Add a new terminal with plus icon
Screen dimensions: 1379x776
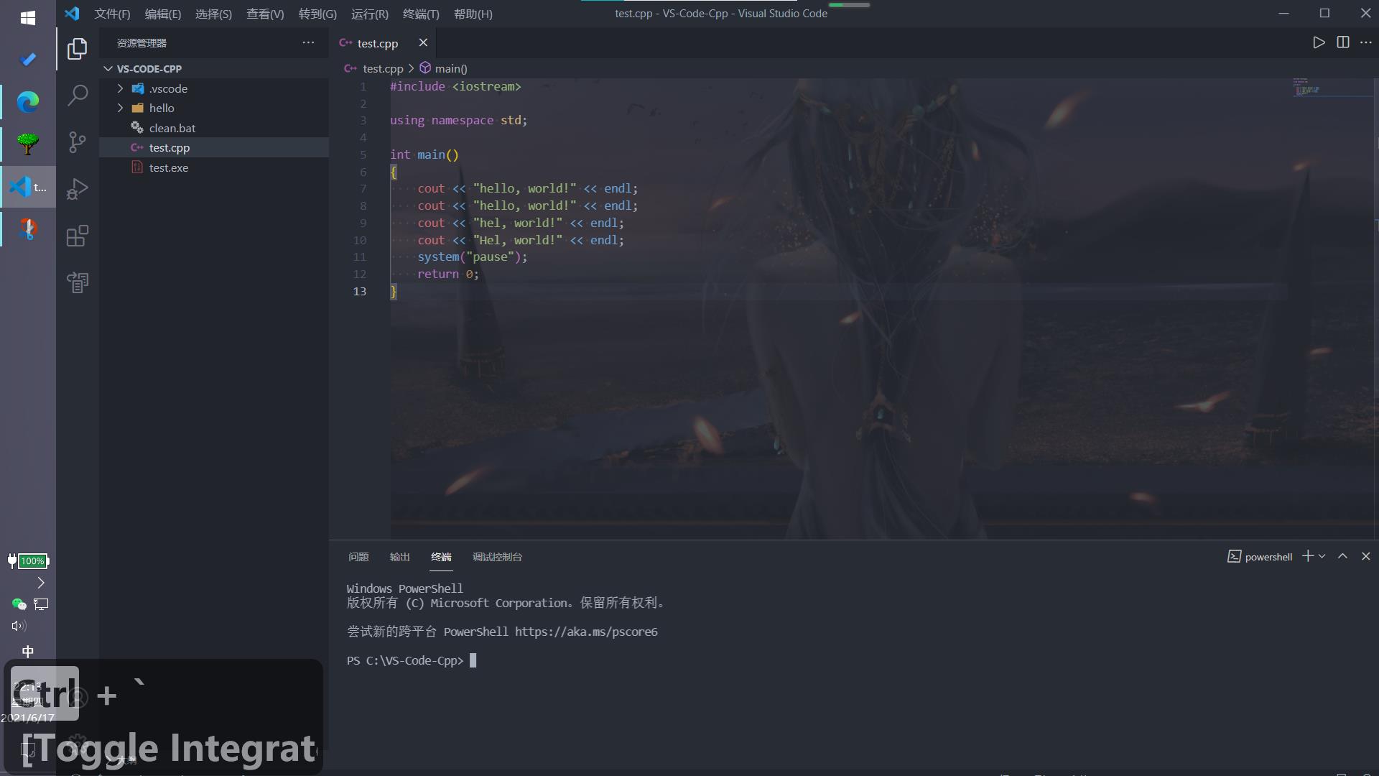point(1308,556)
